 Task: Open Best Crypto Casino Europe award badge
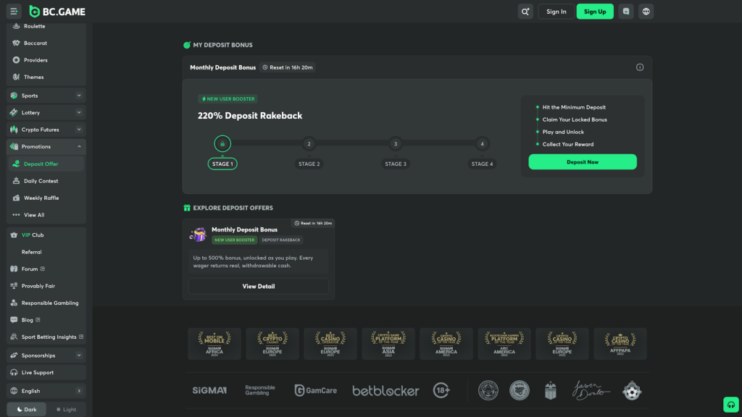coord(272,344)
